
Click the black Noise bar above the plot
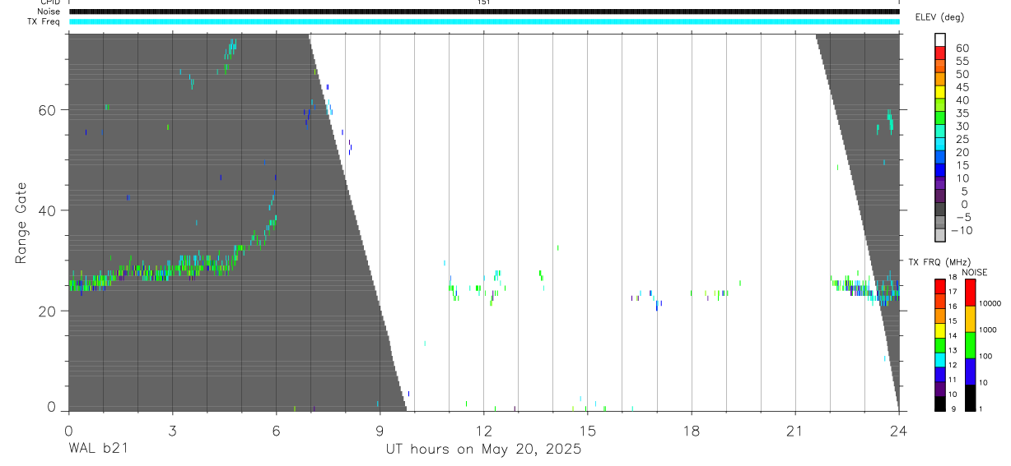pyautogui.click(x=484, y=12)
